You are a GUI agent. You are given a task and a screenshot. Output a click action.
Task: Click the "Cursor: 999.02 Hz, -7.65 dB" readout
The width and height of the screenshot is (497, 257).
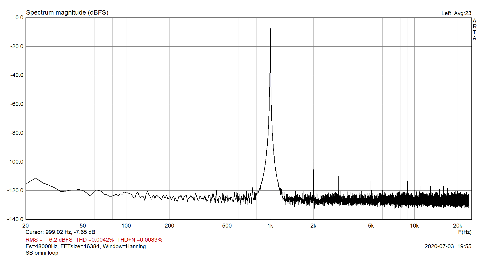(60, 232)
